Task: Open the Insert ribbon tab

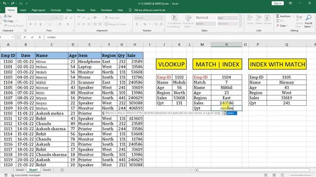Action: pyautogui.click(x=23, y=10)
